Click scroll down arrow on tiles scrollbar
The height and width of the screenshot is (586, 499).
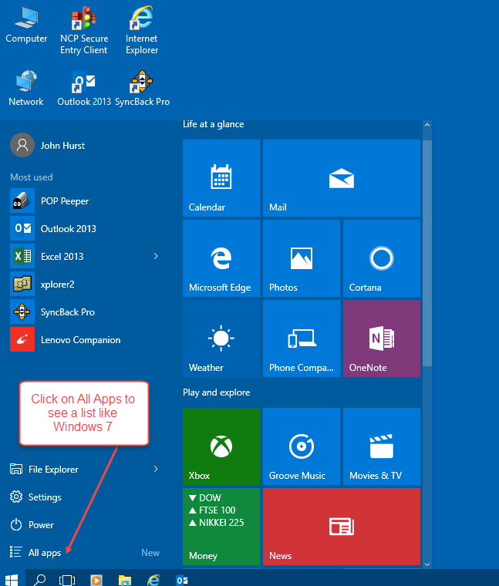427,564
